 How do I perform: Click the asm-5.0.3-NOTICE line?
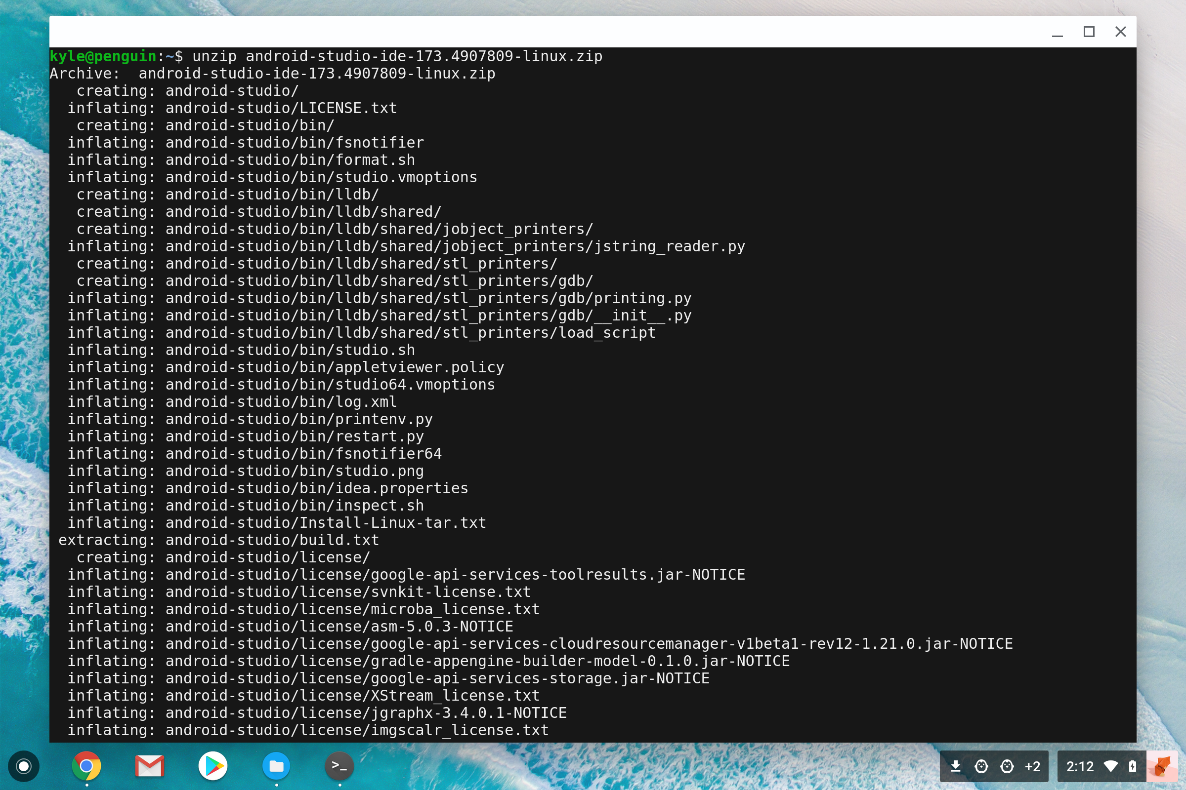coord(291,626)
